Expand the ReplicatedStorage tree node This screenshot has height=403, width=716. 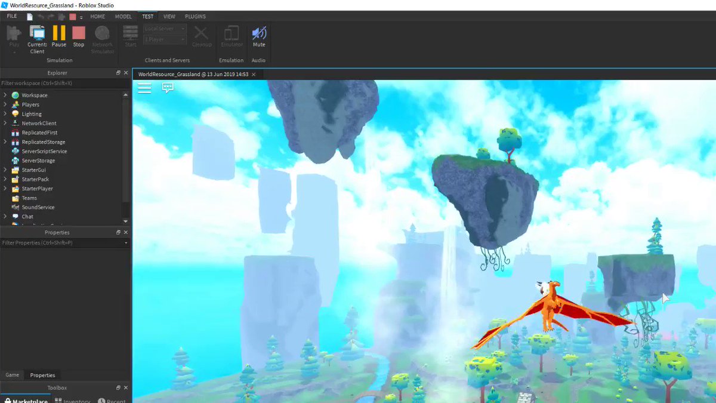(5, 142)
